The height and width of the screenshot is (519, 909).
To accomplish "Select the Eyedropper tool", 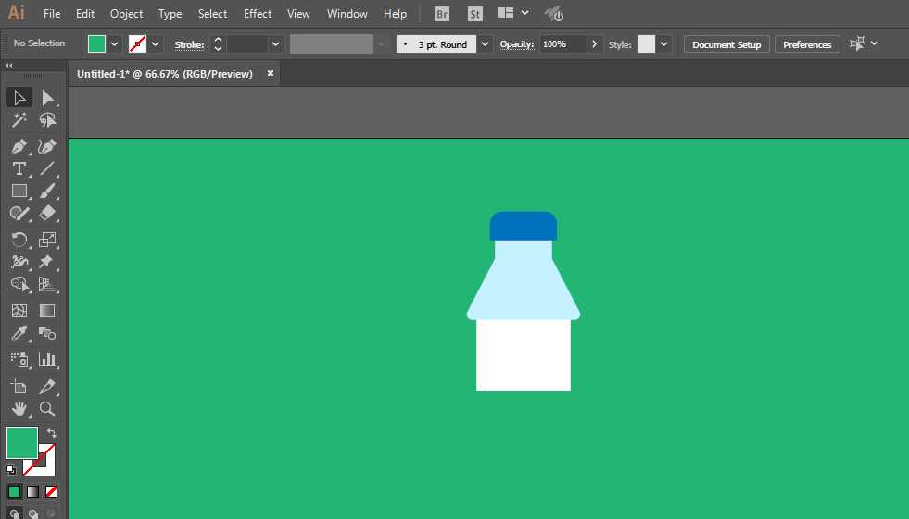I will [x=19, y=334].
